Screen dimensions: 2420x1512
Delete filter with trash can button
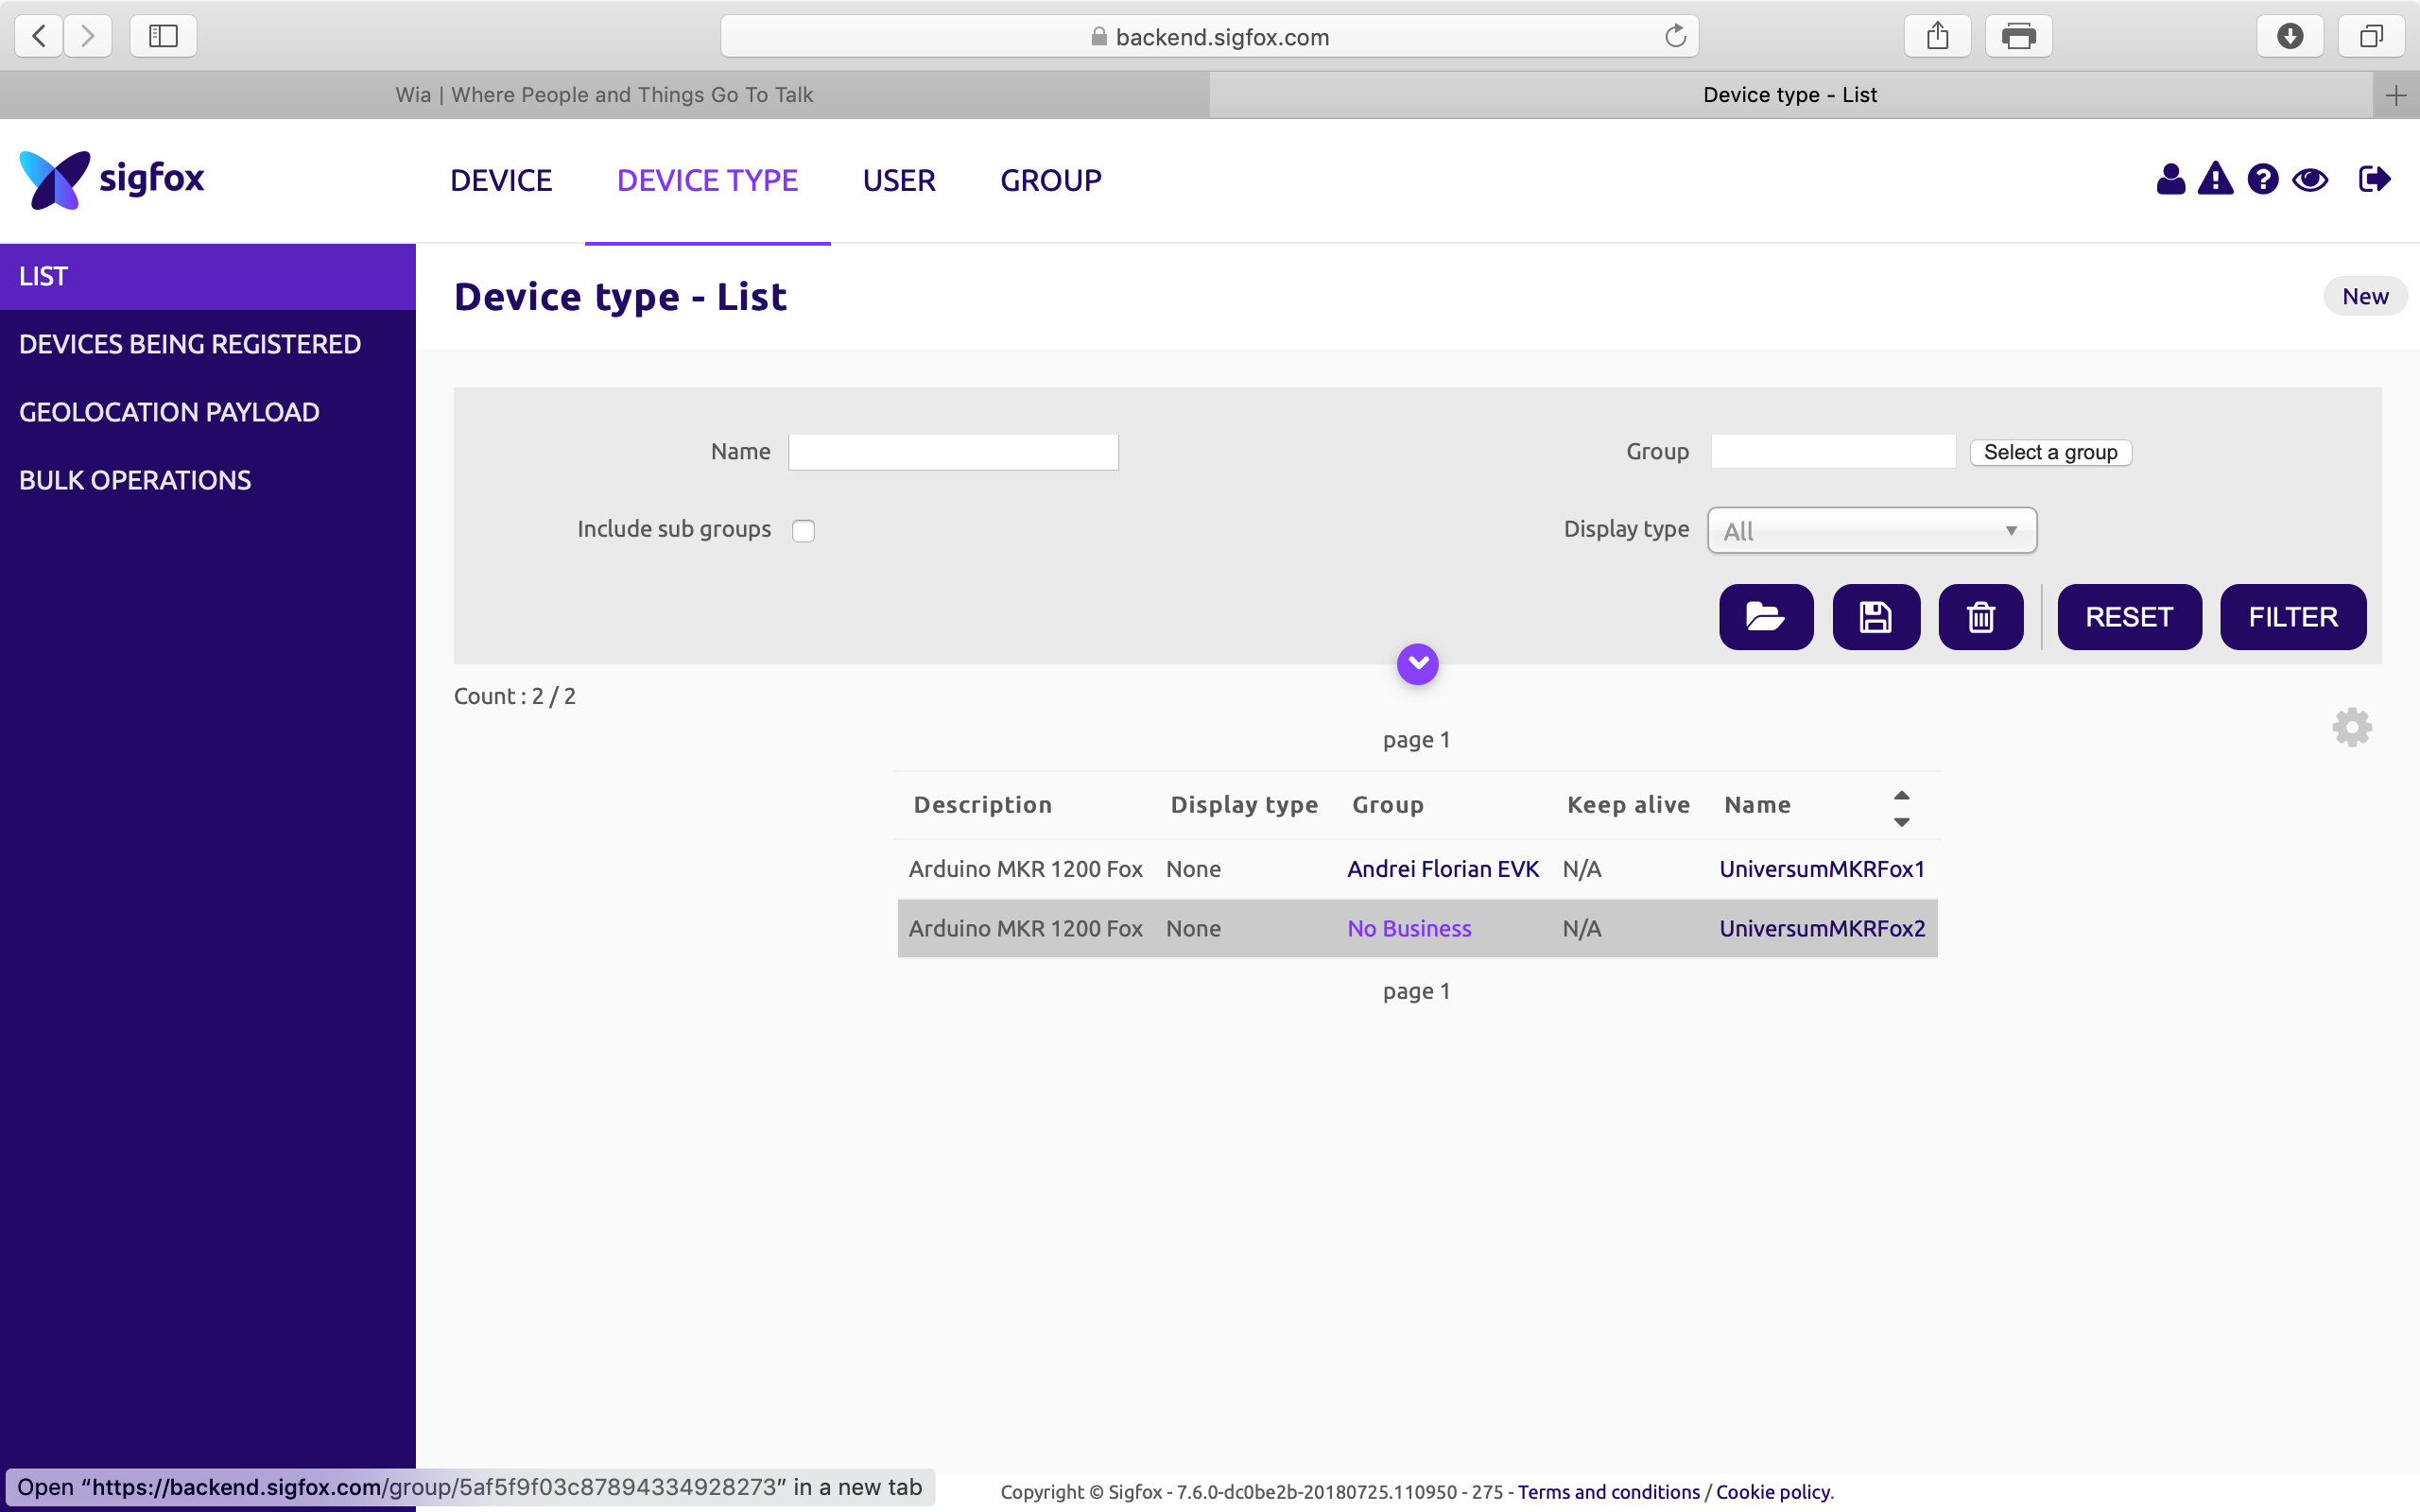coord(1981,617)
